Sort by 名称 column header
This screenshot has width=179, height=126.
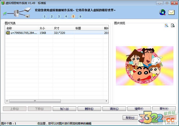point(22,28)
